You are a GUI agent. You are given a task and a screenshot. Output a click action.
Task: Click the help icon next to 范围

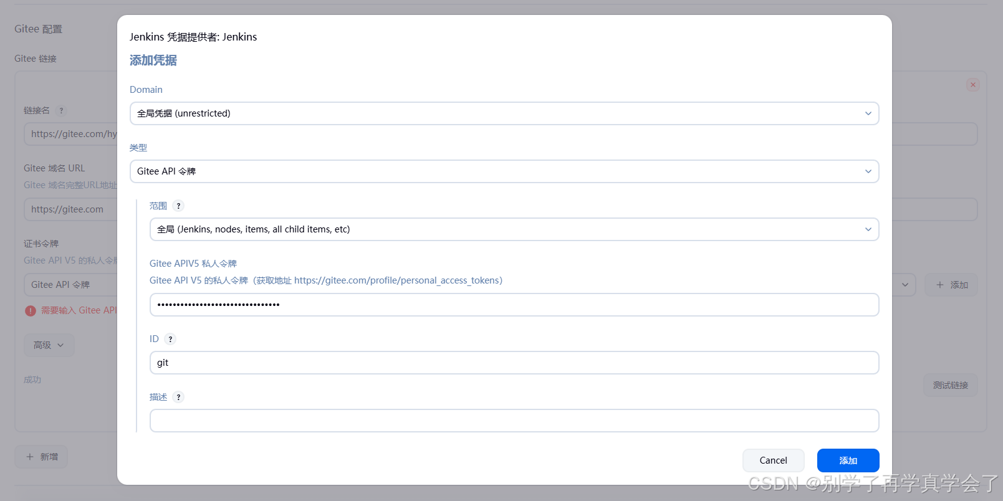coord(178,206)
